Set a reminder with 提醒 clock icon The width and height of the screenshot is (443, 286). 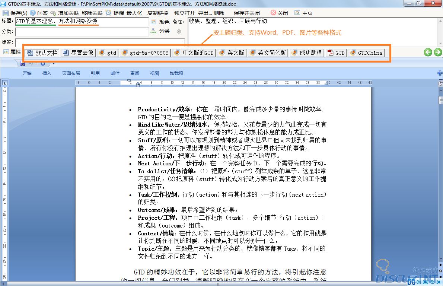point(108,13)
